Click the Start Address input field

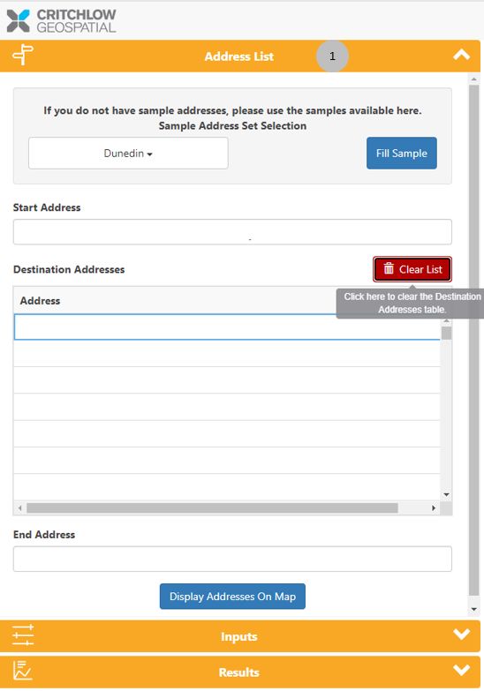point(232,232)
